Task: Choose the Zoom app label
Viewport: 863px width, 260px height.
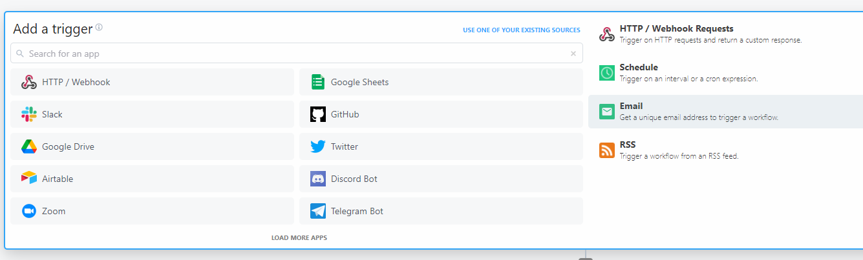Action: (x=54, y=211)
